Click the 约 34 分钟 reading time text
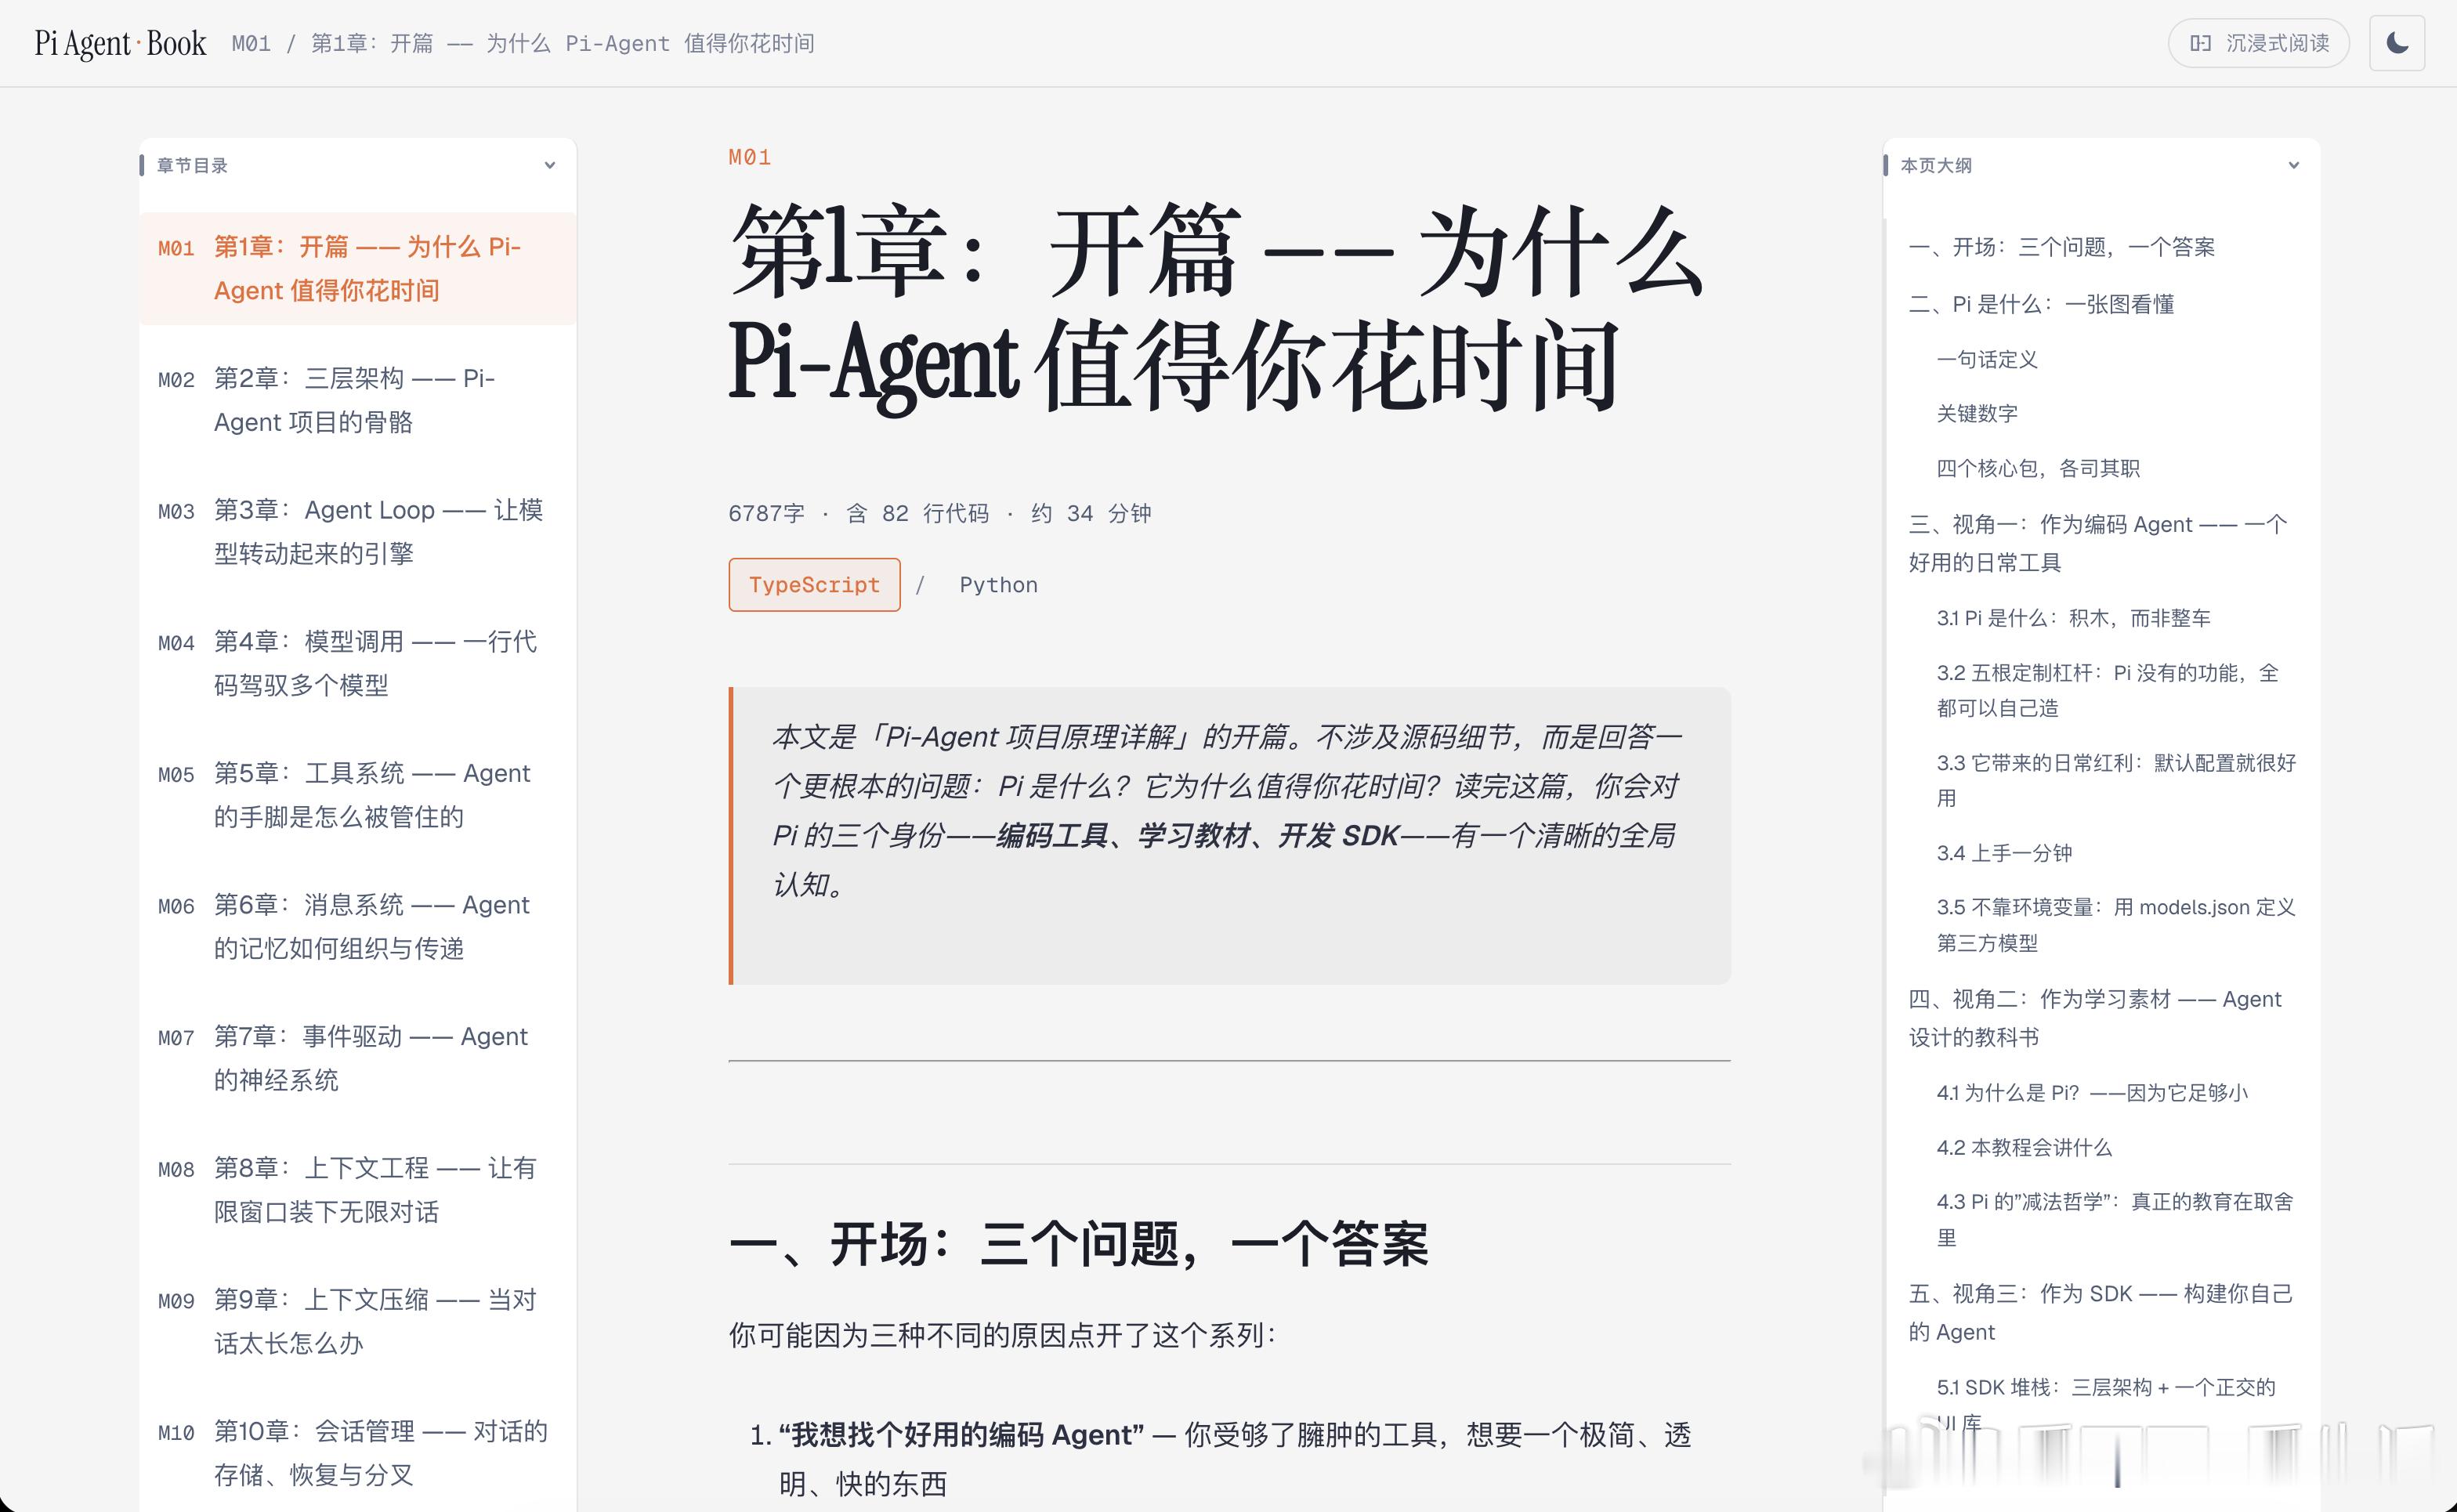The height and width of the screenshot is (1512, 2457). click(1091, 513)
